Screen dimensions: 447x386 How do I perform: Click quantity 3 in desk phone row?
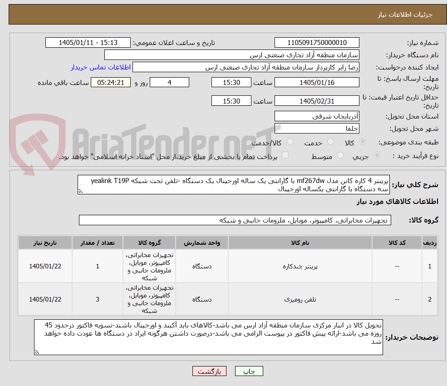(98, 299)
